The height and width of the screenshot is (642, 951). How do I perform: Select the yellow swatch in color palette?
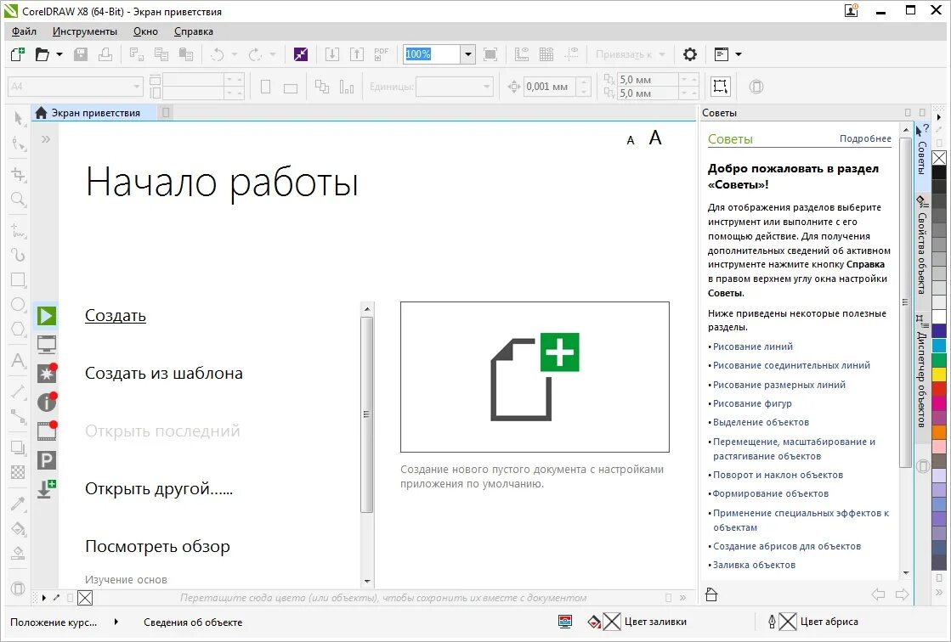[x=939, y=374]
